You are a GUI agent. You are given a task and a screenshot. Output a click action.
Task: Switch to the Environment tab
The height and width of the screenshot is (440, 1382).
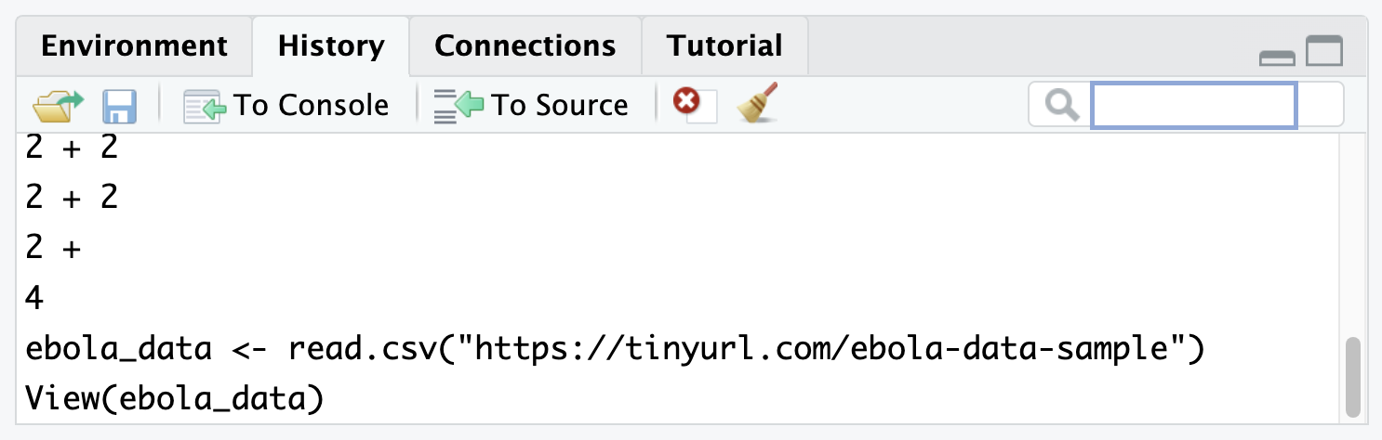pyautogui.click(x=134, y=45)
